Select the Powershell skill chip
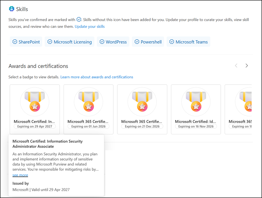The image size is (262, 198). click(x=148, y=42)
